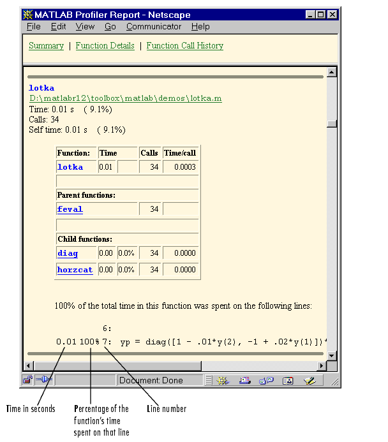Viewport: 388px width, 442px height.
Task: Click the 'Child functions:' heading cell
Action: click(127, 239)
